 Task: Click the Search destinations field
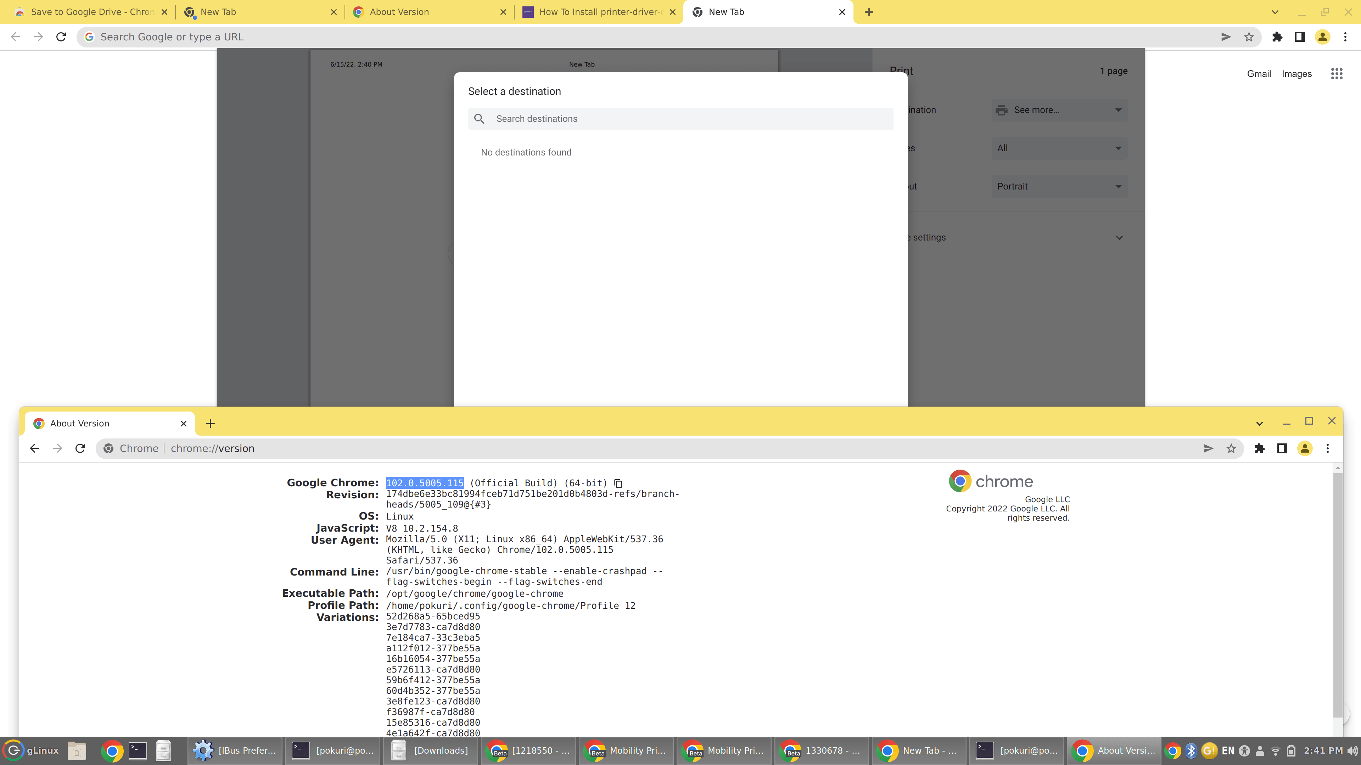[x=680, y=119]
